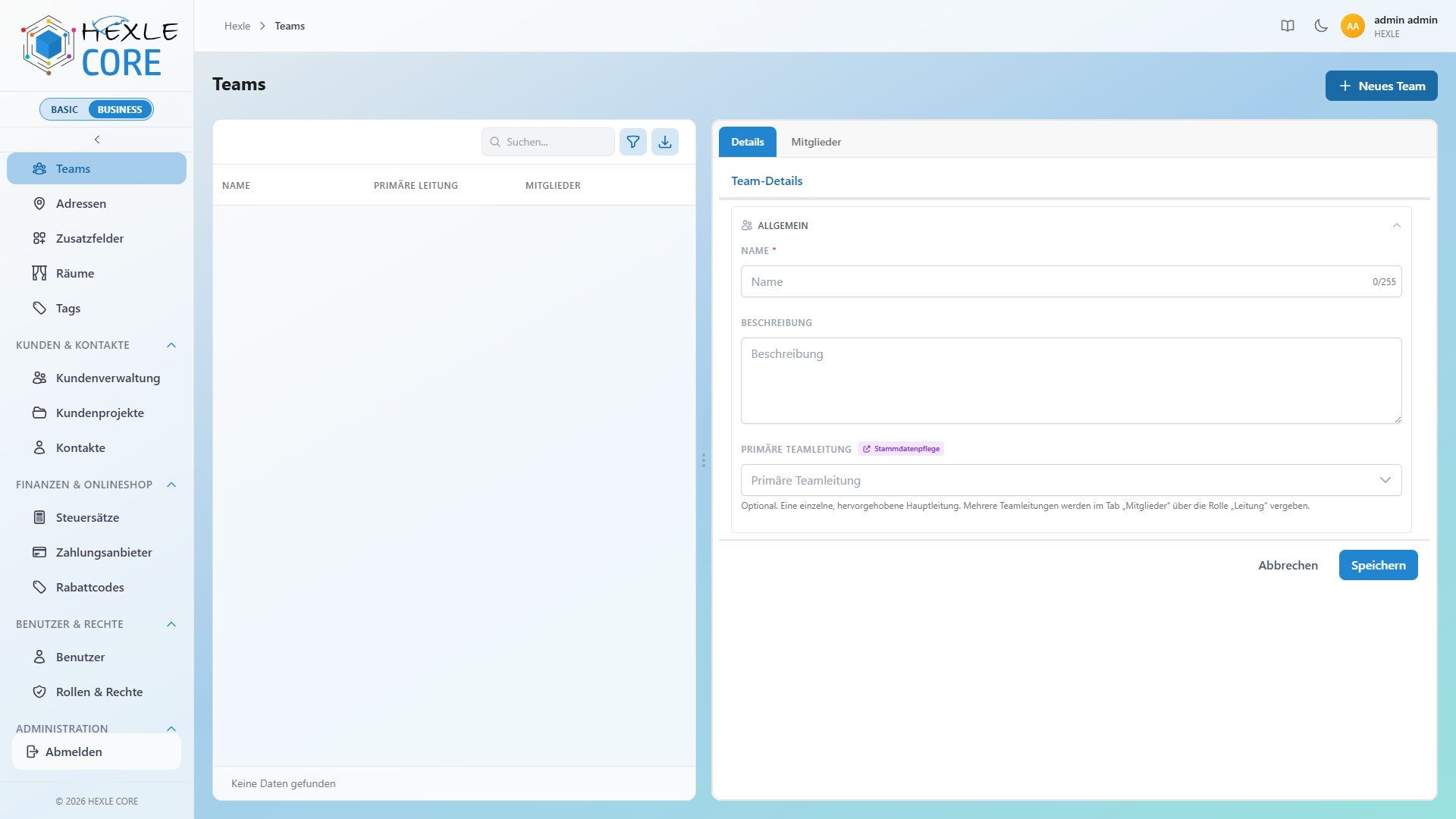1456x819 pixels.
Task: Click the Rollen & Rechte shield icon
Action: 39,692
